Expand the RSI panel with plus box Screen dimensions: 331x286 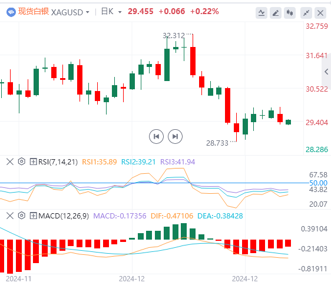click(33, 161)
